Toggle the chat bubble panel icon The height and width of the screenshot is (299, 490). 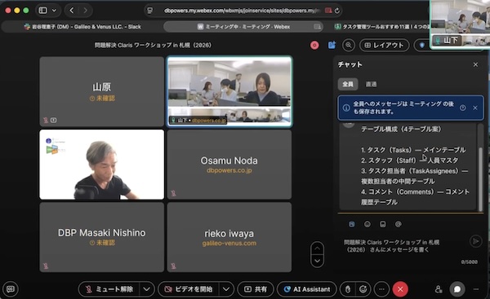click(x=457, y=289)
